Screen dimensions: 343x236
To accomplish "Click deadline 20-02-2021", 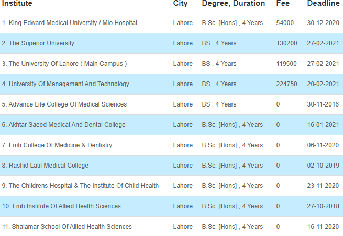I will (323, 84).
